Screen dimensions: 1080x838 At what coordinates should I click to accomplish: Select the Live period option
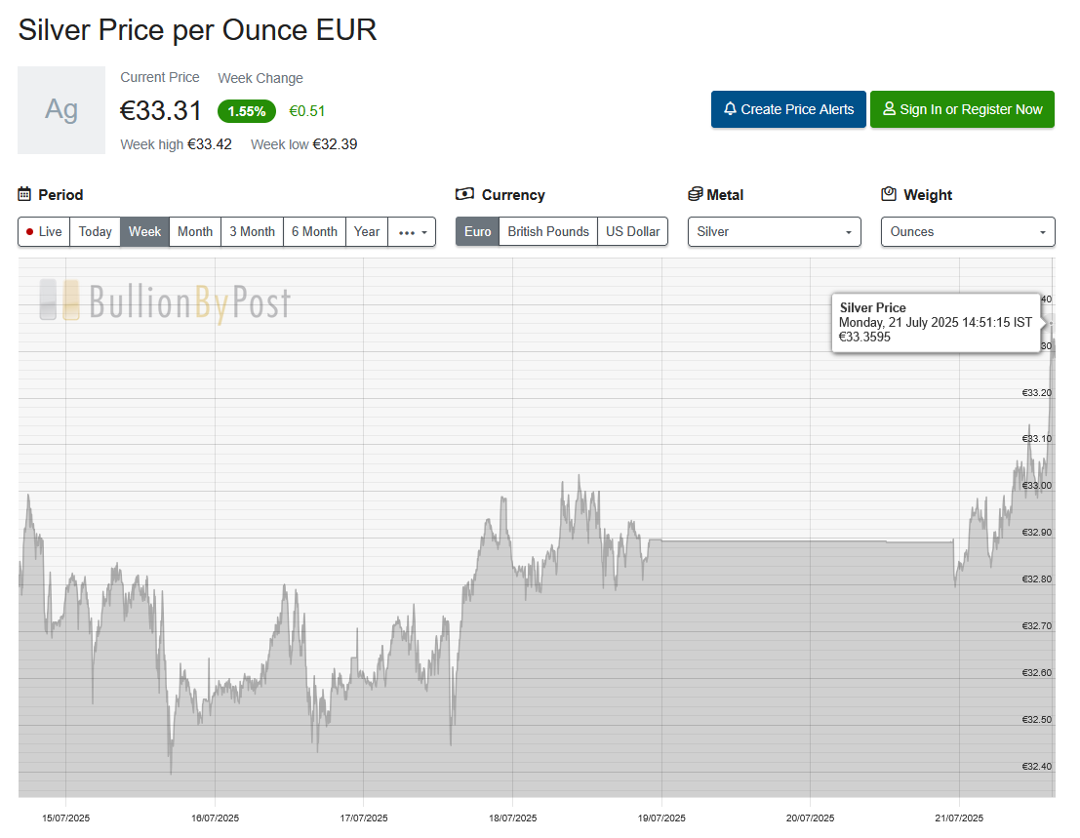click(44, 231)
